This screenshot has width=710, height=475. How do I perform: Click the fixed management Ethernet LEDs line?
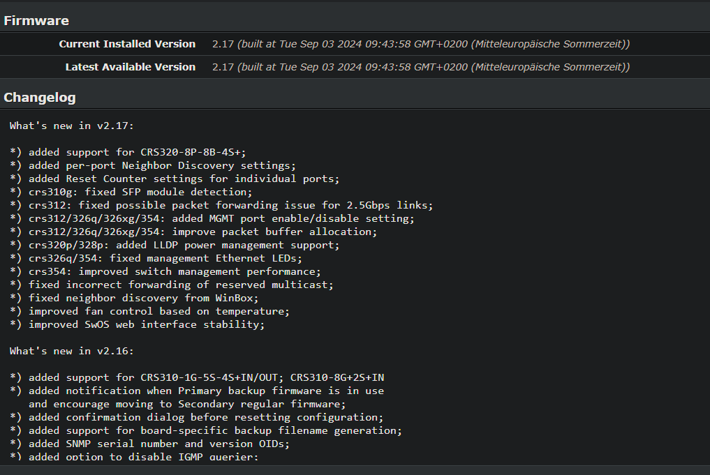156,258
